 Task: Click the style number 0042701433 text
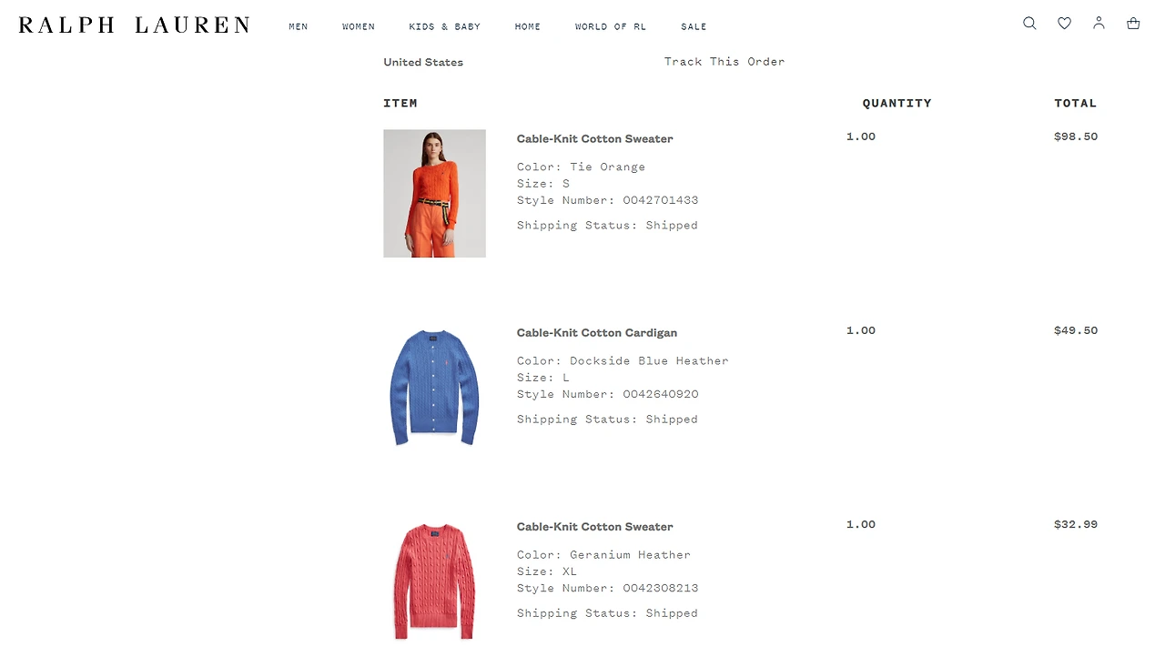[x=661, y=200]
